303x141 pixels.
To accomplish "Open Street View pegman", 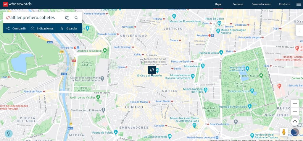I will click(284, 132).
